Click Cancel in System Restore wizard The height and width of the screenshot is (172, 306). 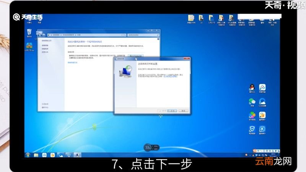pos(183,111)
